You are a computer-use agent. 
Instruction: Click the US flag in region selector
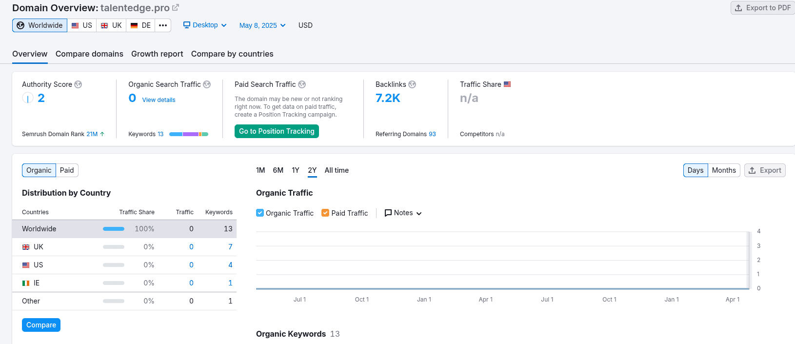[x=75, y=25]
